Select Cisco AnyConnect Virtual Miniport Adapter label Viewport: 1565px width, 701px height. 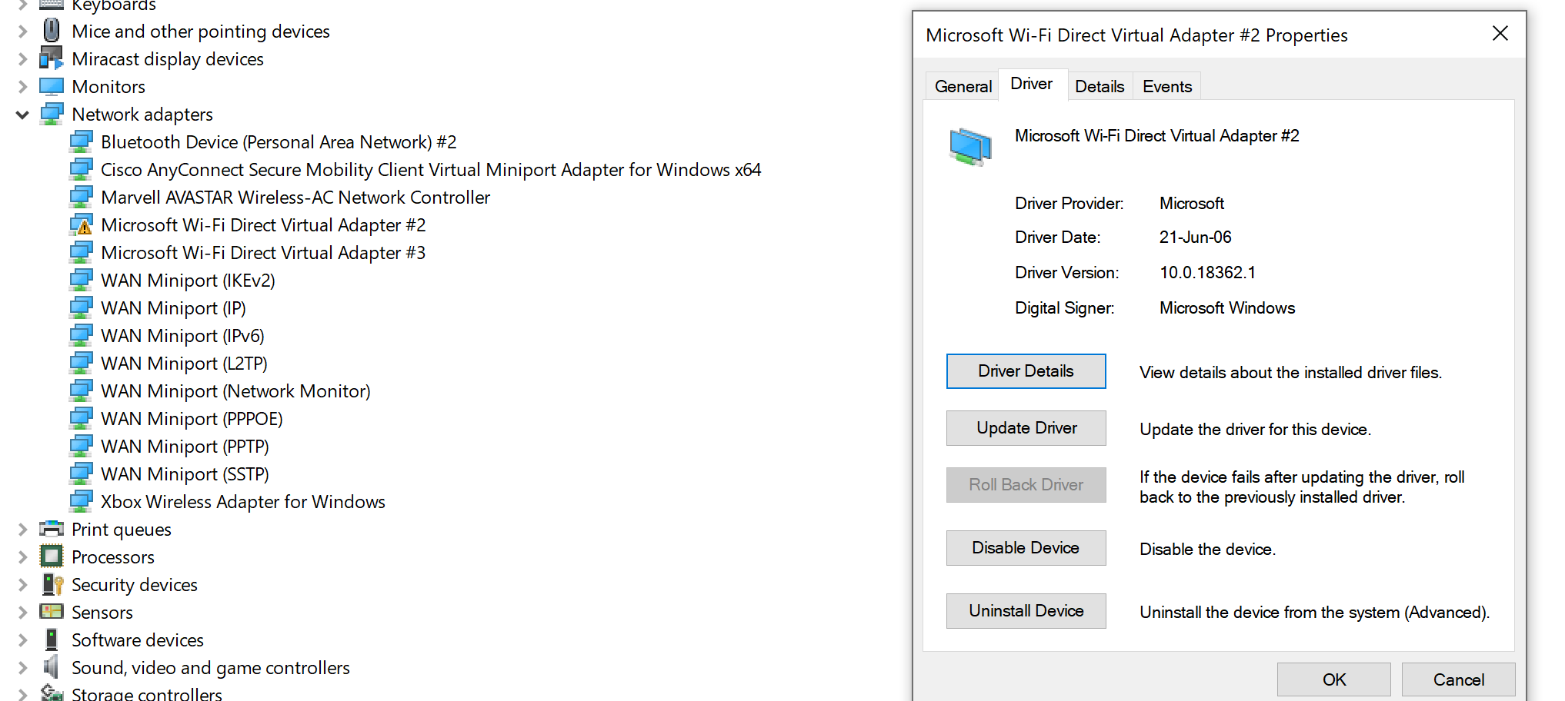(431, 170)
